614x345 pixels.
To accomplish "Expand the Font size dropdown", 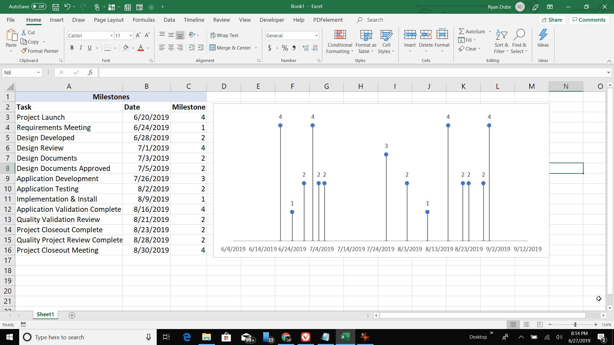I will [130, 35].
